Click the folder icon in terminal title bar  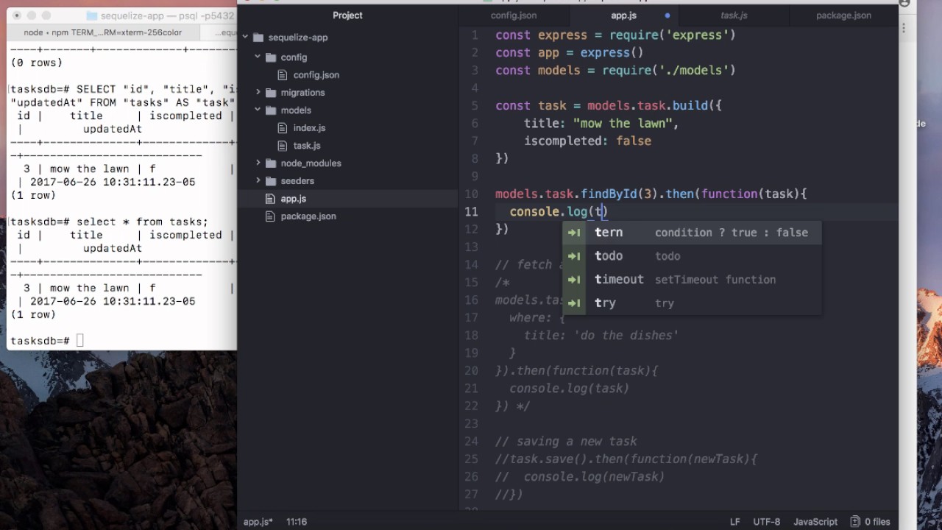coord(91,15)
